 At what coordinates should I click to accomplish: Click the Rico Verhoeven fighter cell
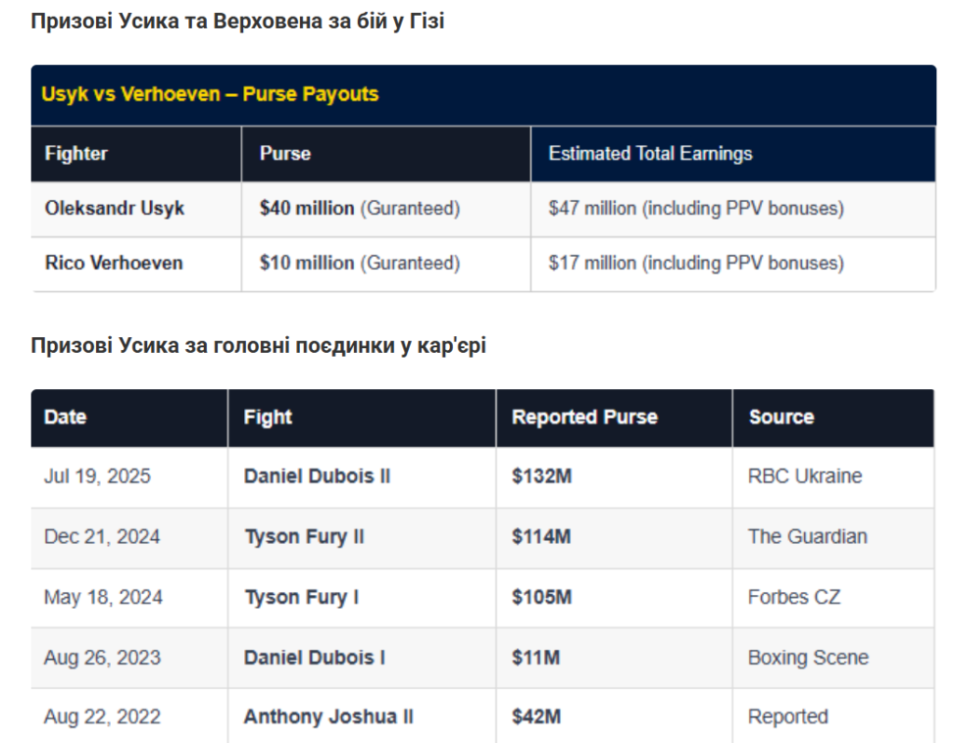[136, 263]
